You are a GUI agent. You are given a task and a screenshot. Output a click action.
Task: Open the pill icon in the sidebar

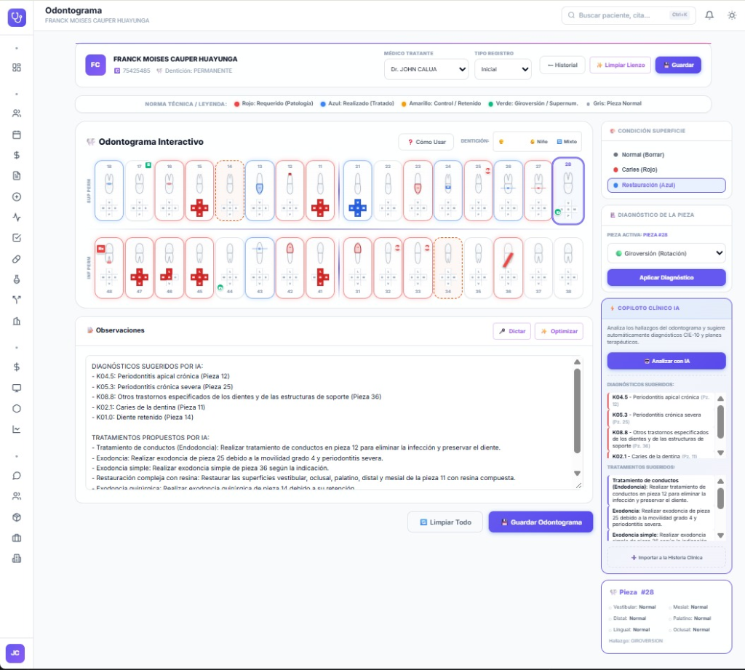[x=17, y=259]
